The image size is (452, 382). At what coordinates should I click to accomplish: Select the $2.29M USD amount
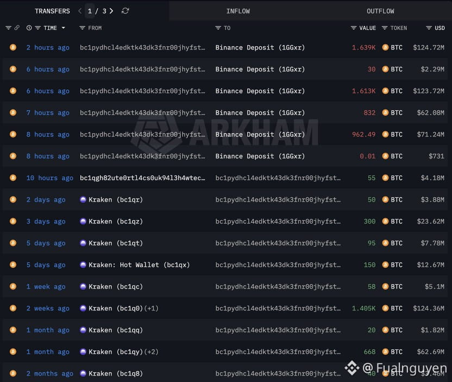pos(432,69)
